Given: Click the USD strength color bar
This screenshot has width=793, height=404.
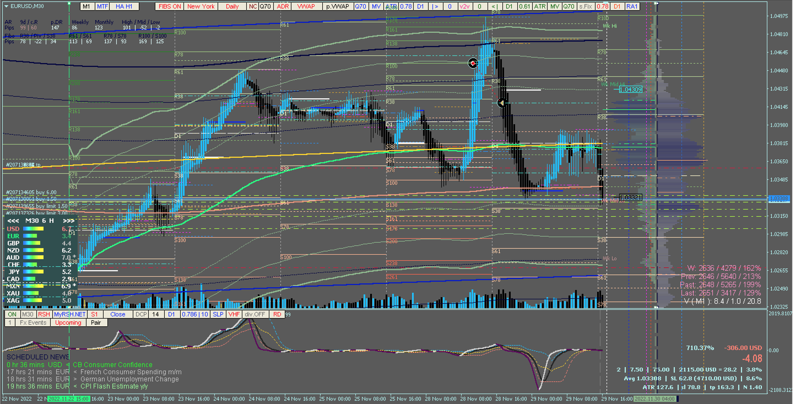Looking at the screenshot, I should pyautogui.click(x=33, y=229).
